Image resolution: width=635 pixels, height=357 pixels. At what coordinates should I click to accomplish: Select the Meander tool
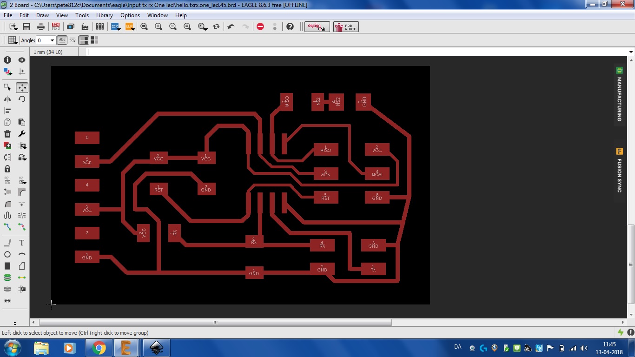tap(7, 215)
